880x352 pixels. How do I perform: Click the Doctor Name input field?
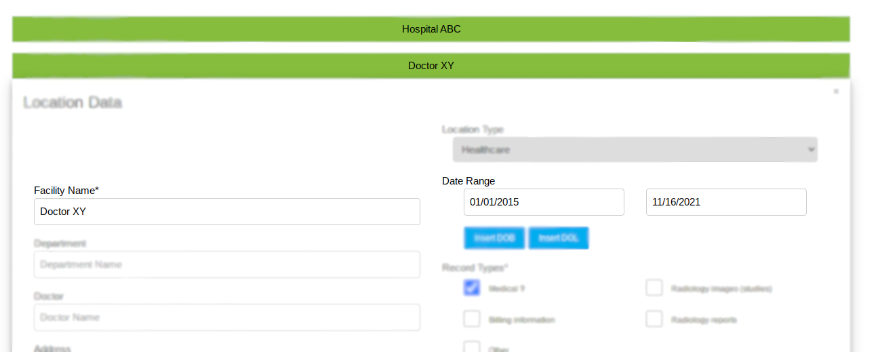point(226,317)
